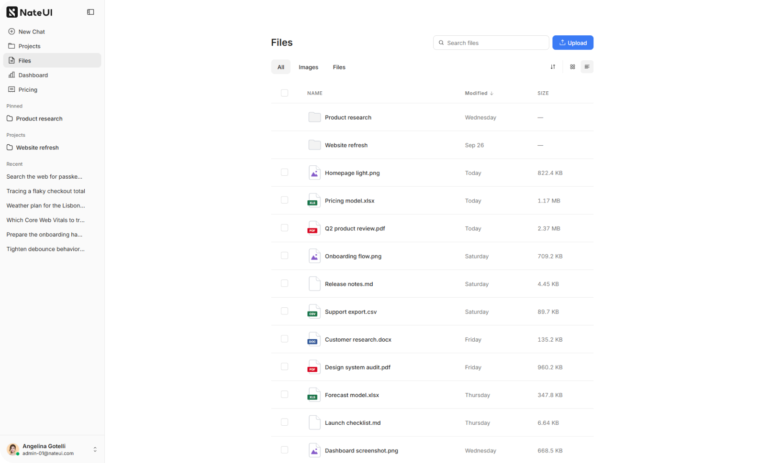Check the Homepage light.png row checkbox
Viewport: 758px width, 463px height.
(x=284, y=172)
